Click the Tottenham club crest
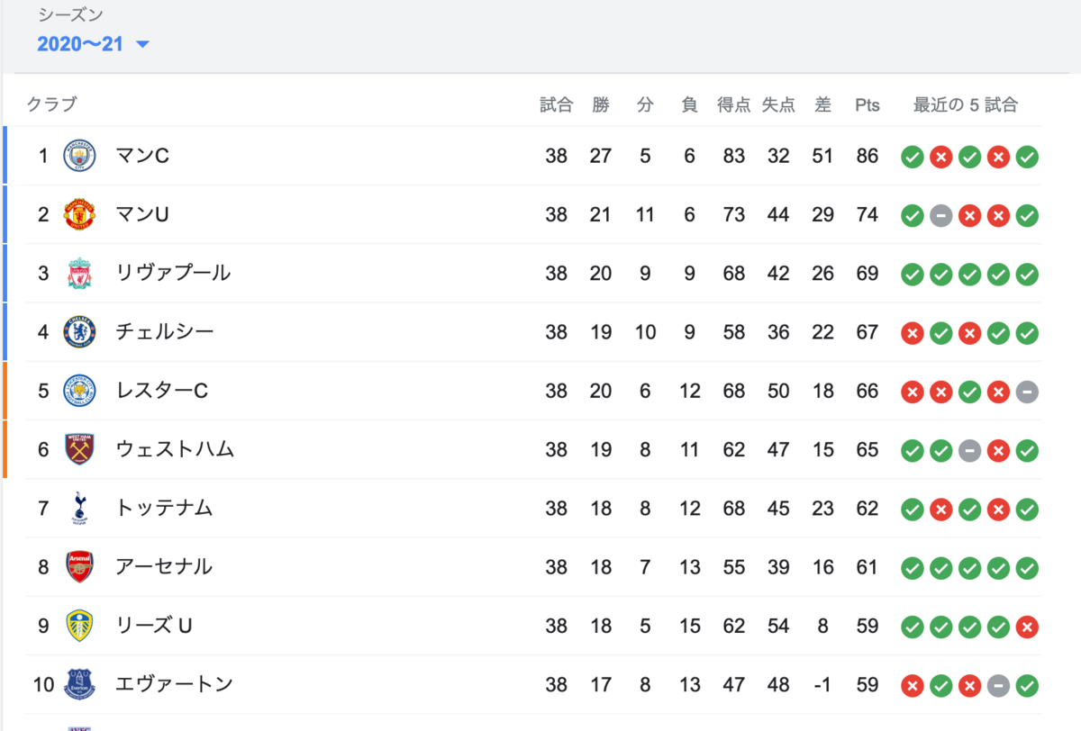The image size is (1081, 731). 77,509
